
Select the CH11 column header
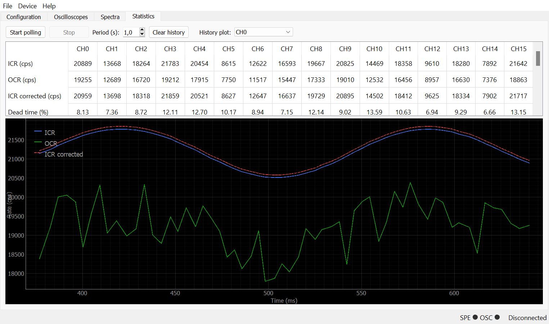(x=403, y=49)
